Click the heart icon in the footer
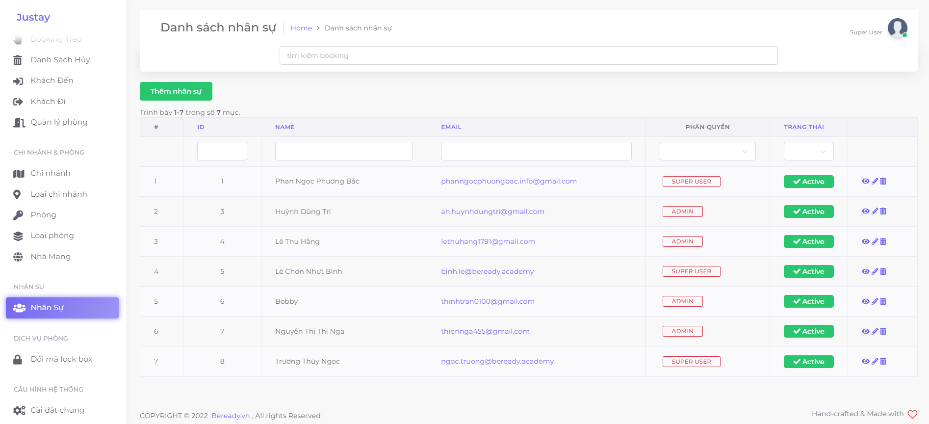The height and width of the screenshot is (424, 929). tap(912, 414)
